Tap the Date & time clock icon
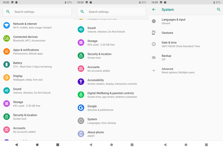 [x=154, y=44]
